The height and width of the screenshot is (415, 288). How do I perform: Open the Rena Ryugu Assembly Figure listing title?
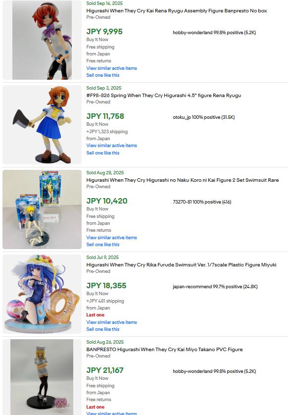tap(176, 11)
